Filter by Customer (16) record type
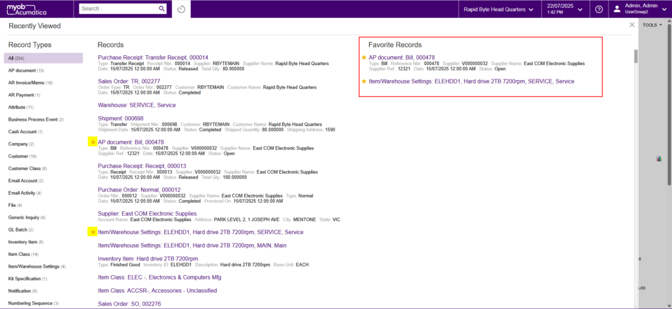 click(23, 156)
